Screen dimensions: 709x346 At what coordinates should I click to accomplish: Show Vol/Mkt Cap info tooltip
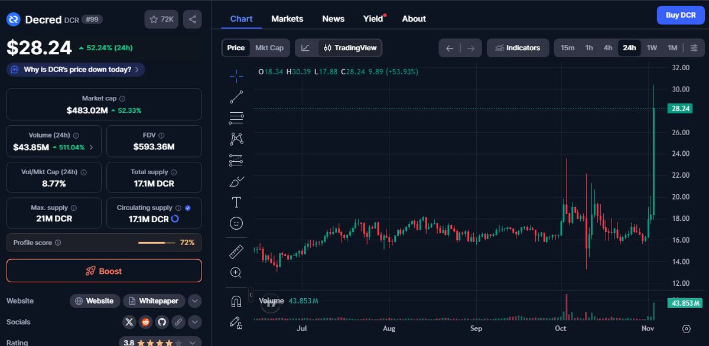click(83, 172)
